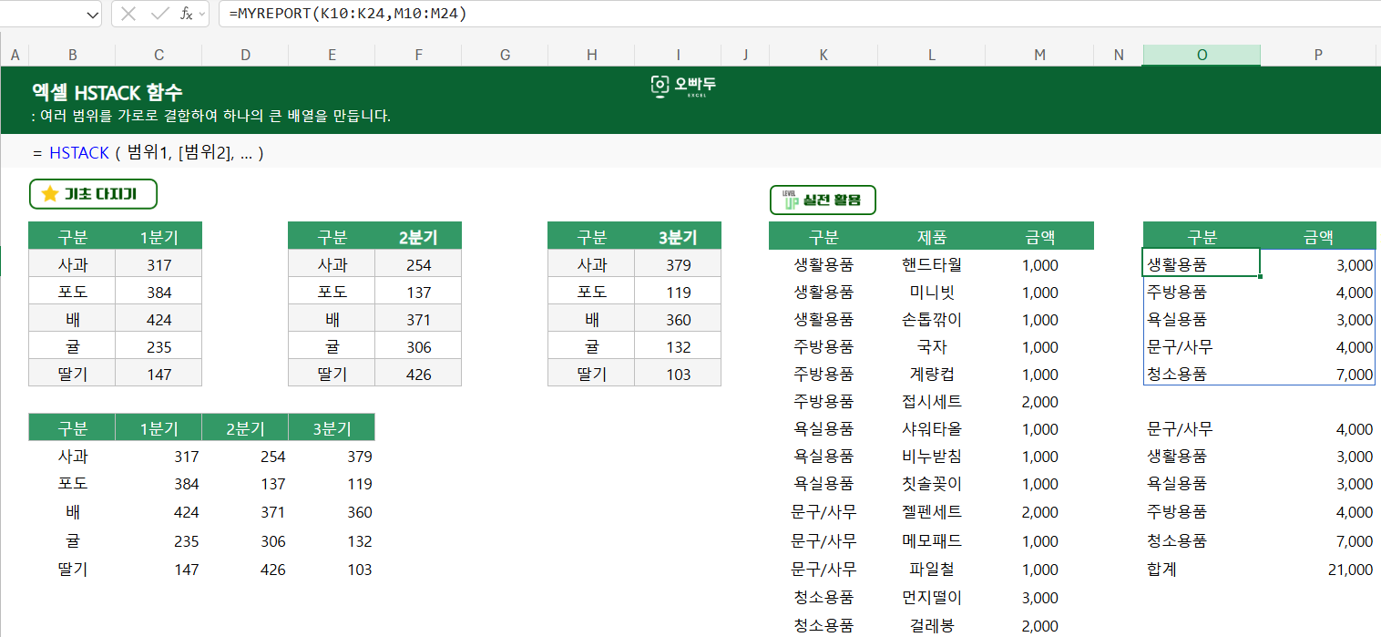This screenshot has width=1381, height=637.
Task: Select column A header
Action: click(x=15, y=56)
